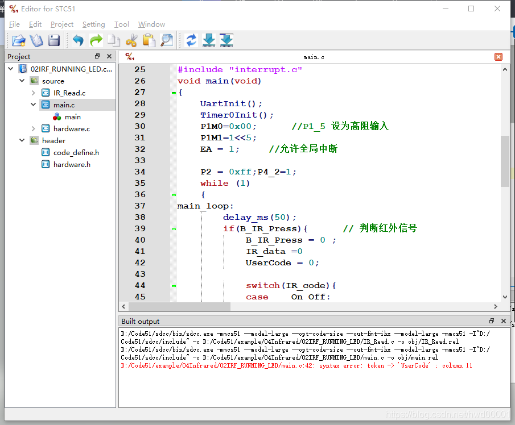Float the Project panel
515x425 pixels.
click(x=97, y=56)
